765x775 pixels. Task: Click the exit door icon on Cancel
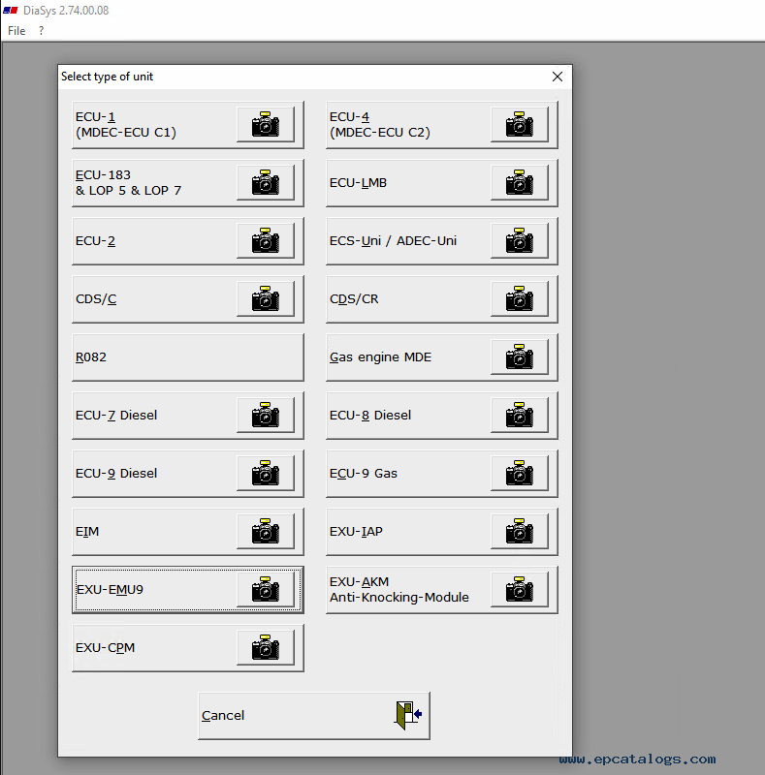click(x=406, y=716)
